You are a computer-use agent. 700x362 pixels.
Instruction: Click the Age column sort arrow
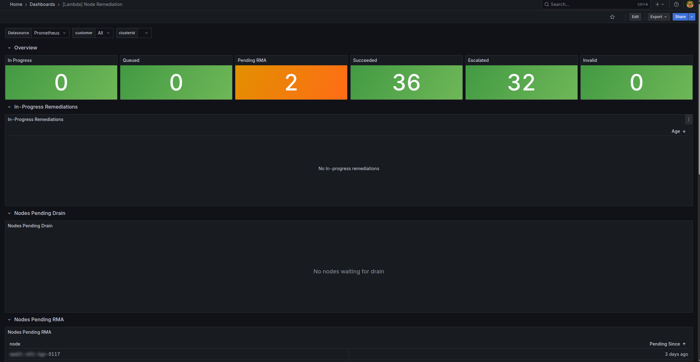click(x=684, y=131)
